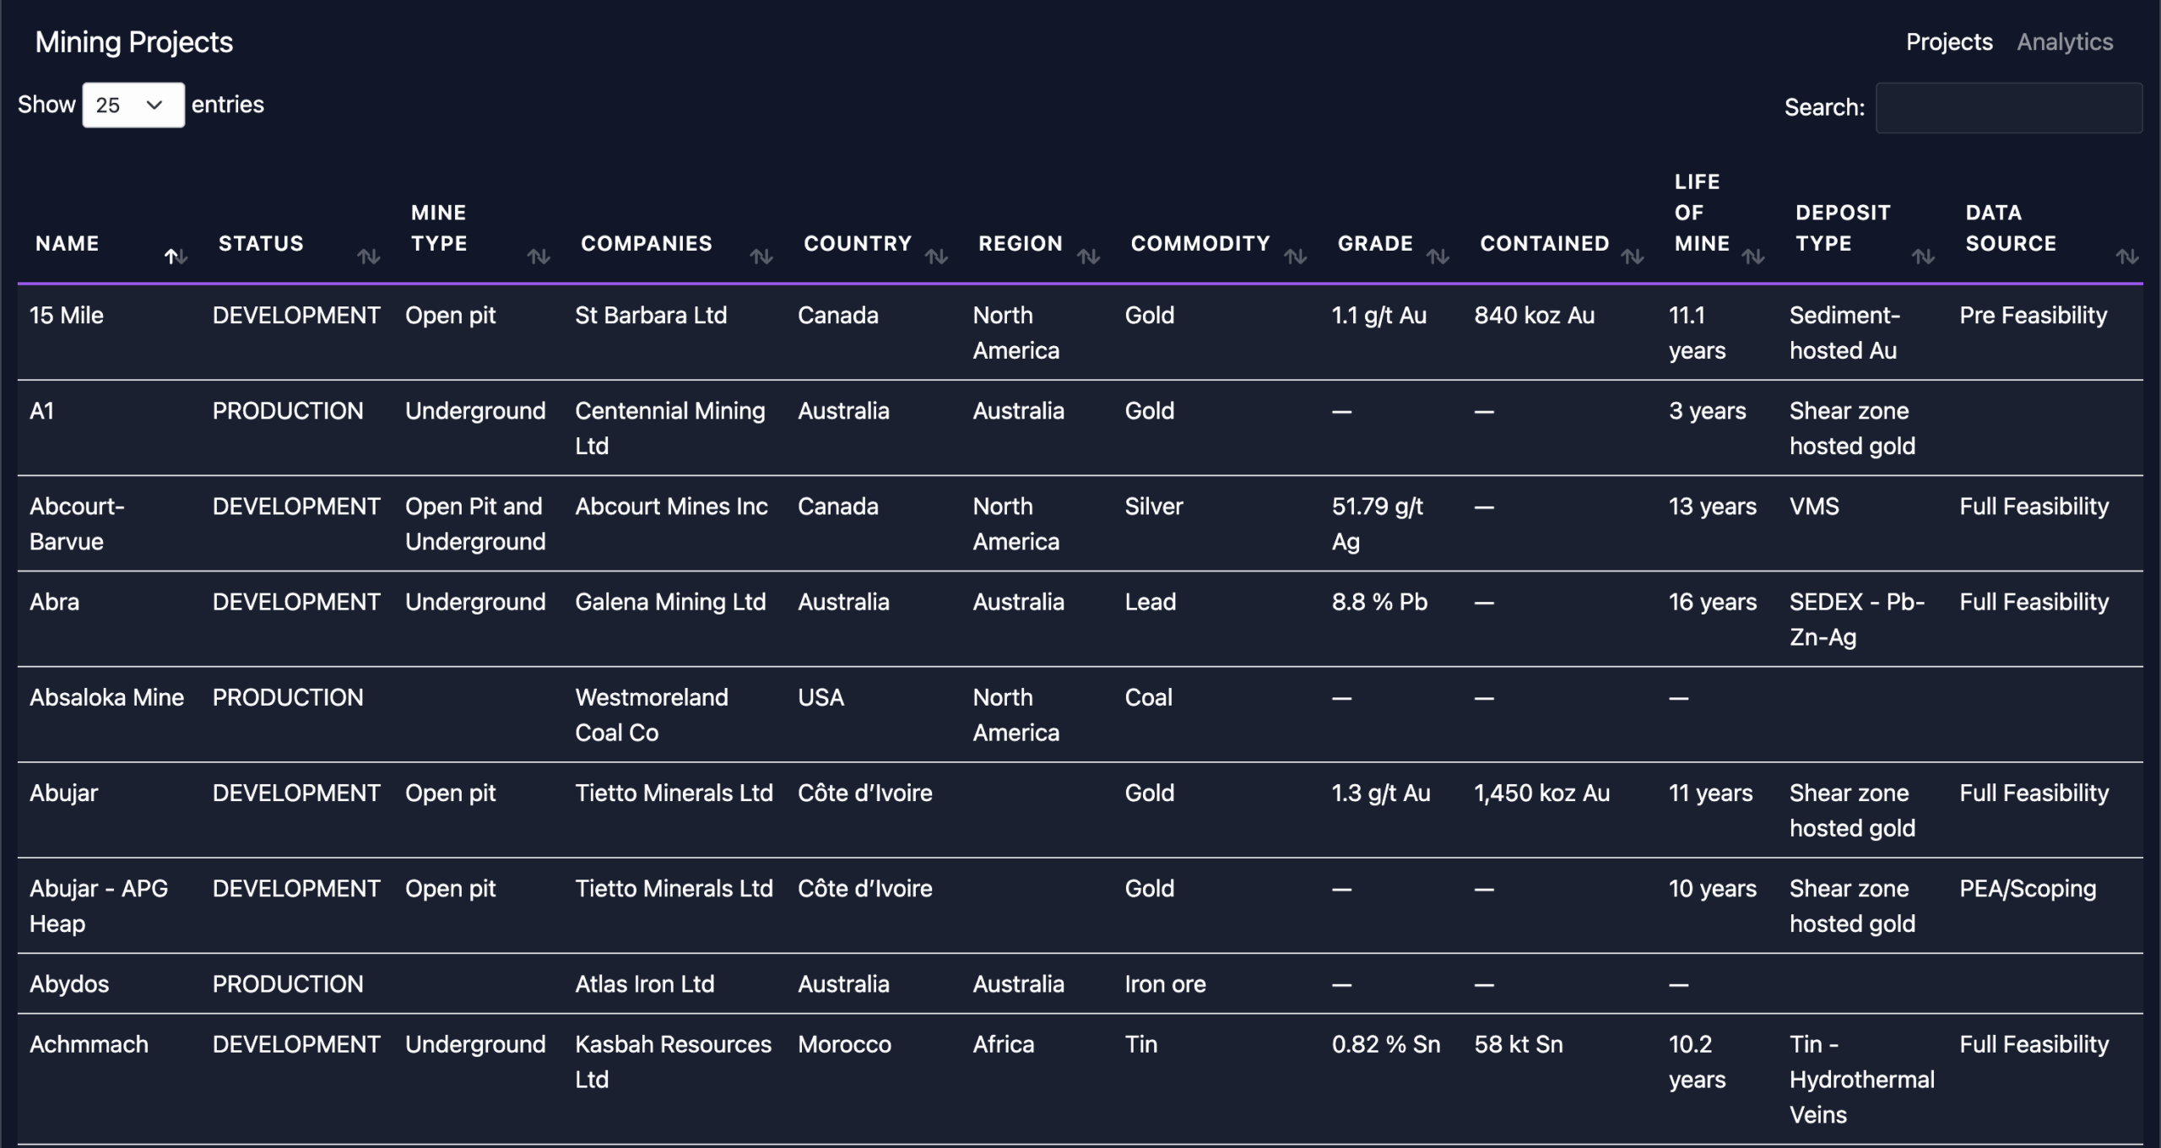Click the SEDEX - Pb-Zn-Ag deposit cell
Image resolution: width=2161 pixels, height=1148 pixels.
pyautogui.click(x=1857, y=620)
